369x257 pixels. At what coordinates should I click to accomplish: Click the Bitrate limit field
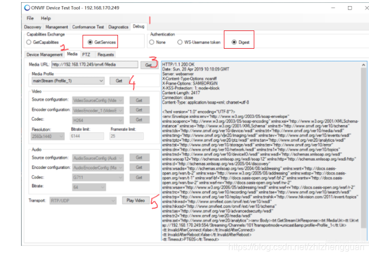click(87, 136)
